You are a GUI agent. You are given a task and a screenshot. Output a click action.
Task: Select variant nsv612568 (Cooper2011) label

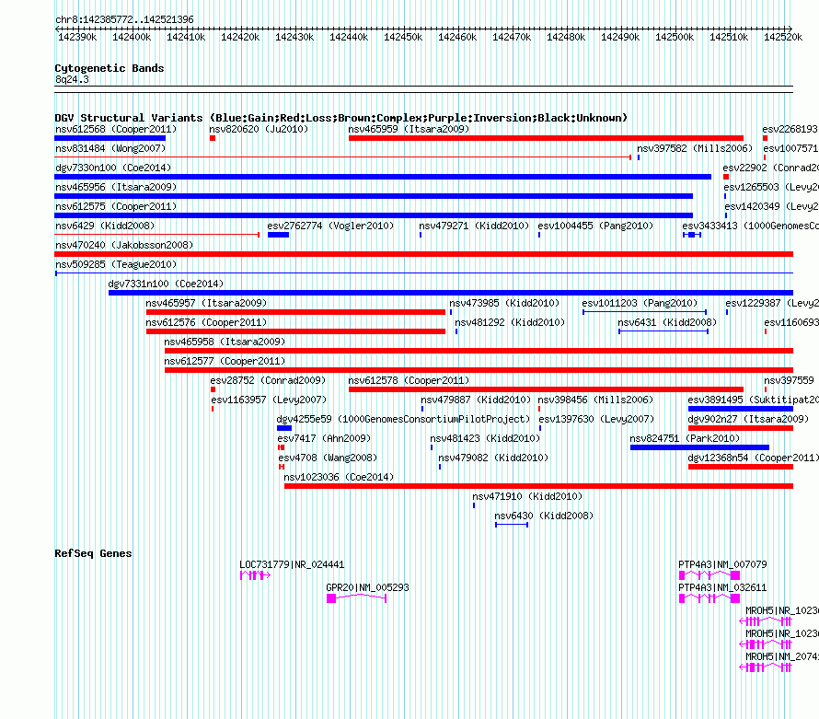116,129
